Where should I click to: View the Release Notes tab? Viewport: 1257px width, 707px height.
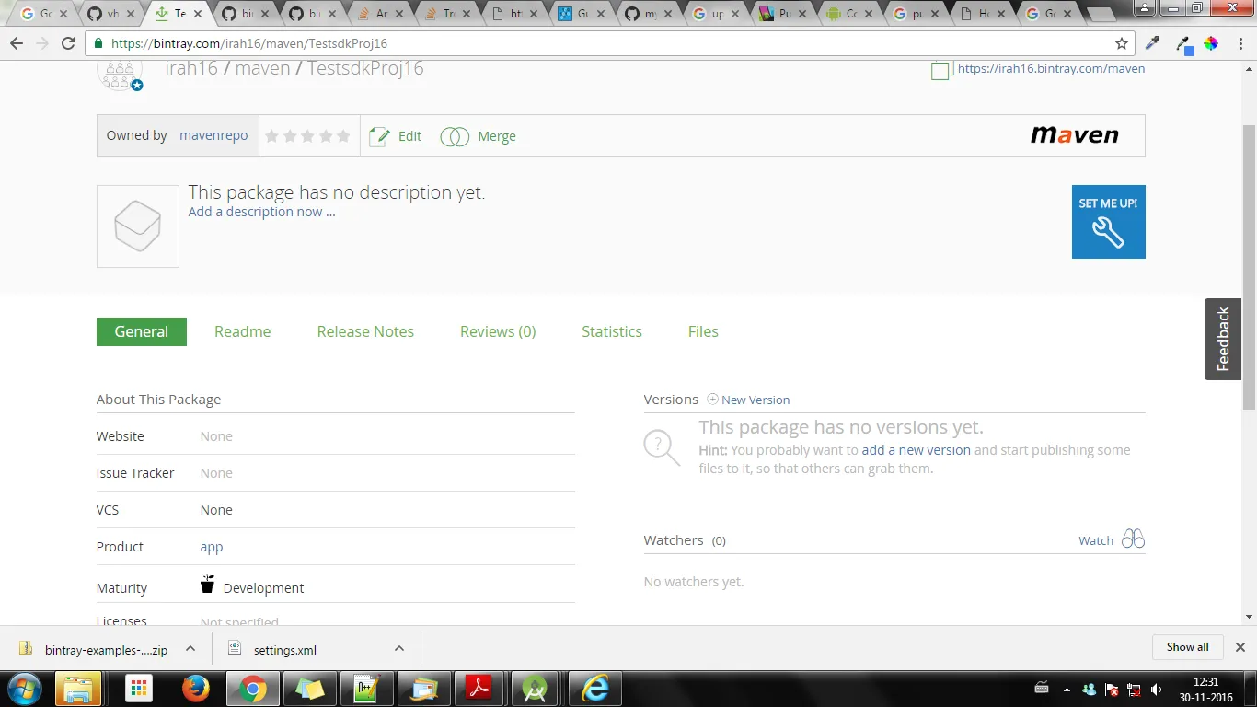365,331
